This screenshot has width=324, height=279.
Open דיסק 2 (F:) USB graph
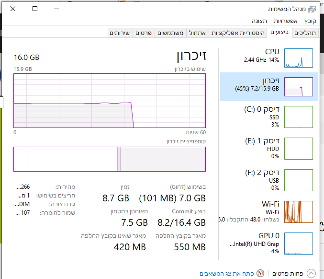(x=298, y=180)
